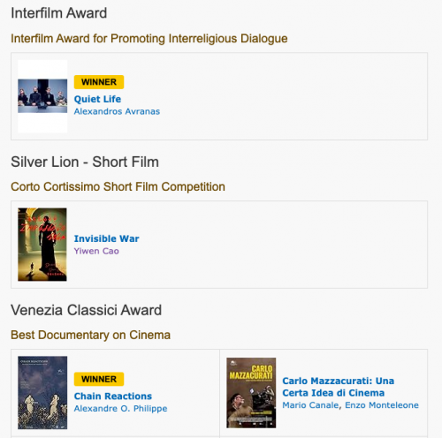Viewport: 442px width, 438px height.
Task: Click the WINNER badge above Chain Reactions
Action: tap(99, 379)
